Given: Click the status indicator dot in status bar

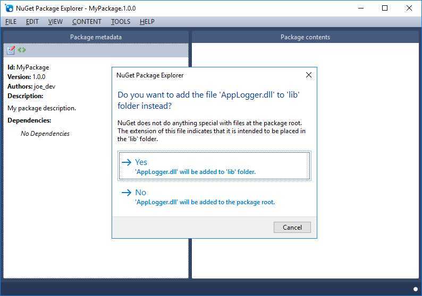Looking at the screenshot, I should [x=416, y=289].
